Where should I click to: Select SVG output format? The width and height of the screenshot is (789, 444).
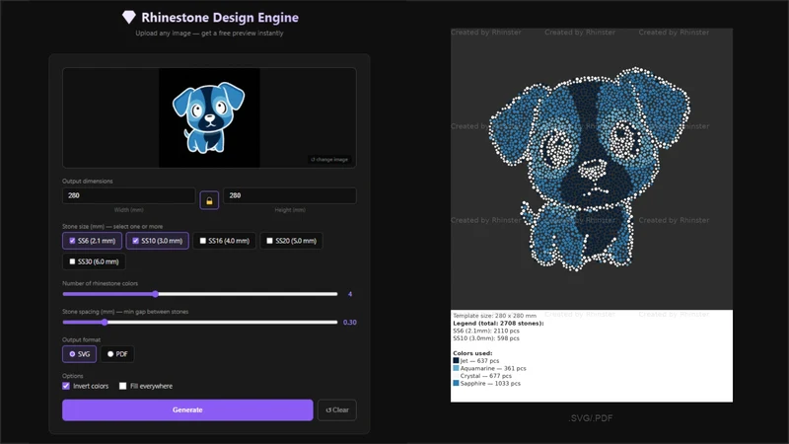(x=80, y=354)
